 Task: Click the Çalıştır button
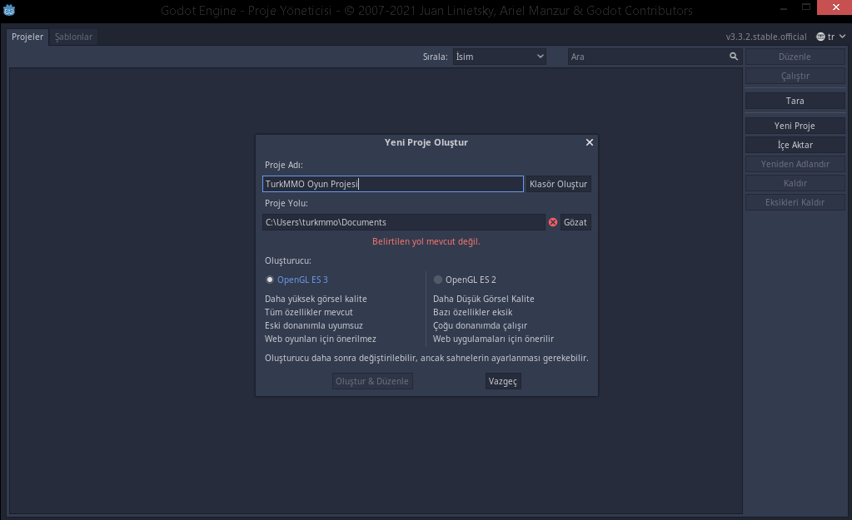coord(795,76)
